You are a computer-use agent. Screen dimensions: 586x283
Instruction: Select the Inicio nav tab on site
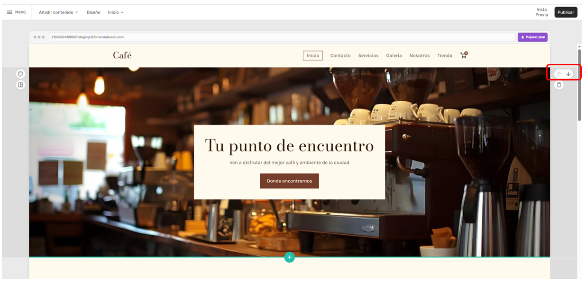313,55
